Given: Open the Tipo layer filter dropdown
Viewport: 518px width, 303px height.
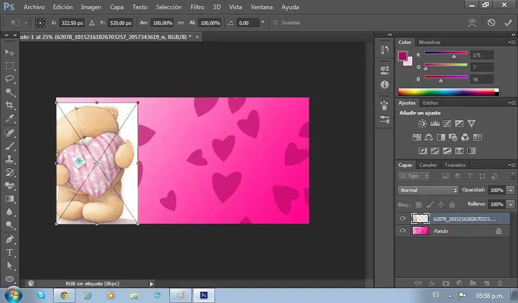Looking at the screenshot, I should [414, 176].
